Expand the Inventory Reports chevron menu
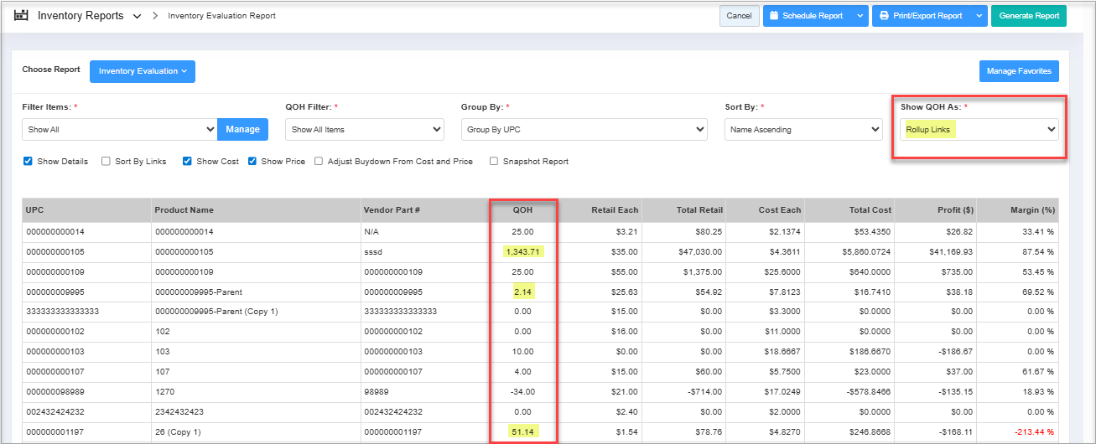The image size is (1096, 444). [x=137, y=17]
